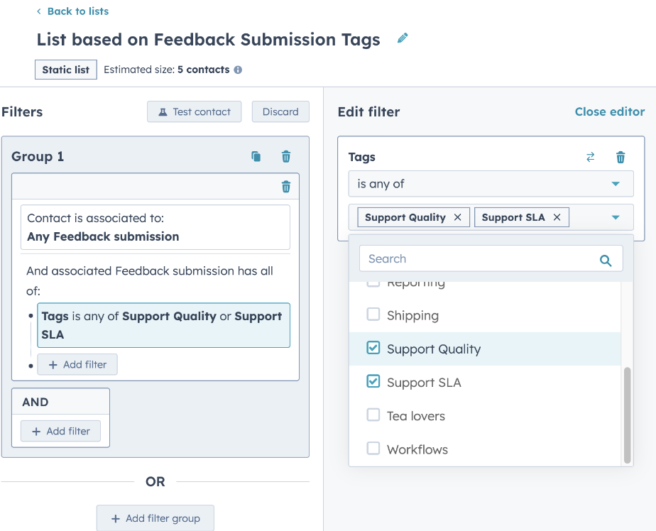Select the Workflows option in the list
This screenshot has height=531, width=656.
tap(417, 449)
